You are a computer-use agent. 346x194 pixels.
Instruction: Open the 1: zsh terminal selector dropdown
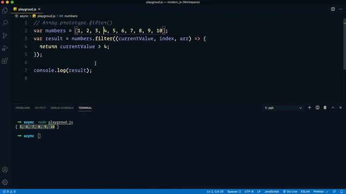point(283,108)
